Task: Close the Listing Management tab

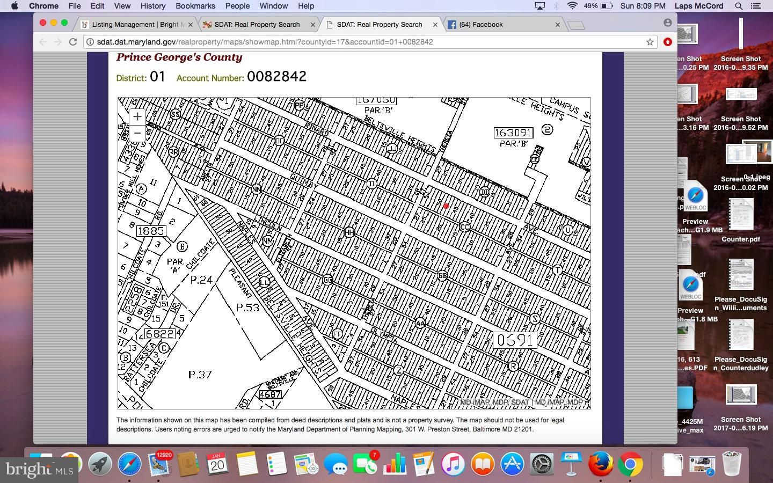Action: pos(191,25)
